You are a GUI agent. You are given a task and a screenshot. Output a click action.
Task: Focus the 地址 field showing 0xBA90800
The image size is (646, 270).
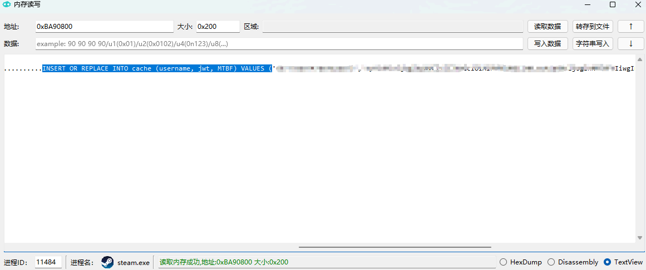[x=103, y=27]
